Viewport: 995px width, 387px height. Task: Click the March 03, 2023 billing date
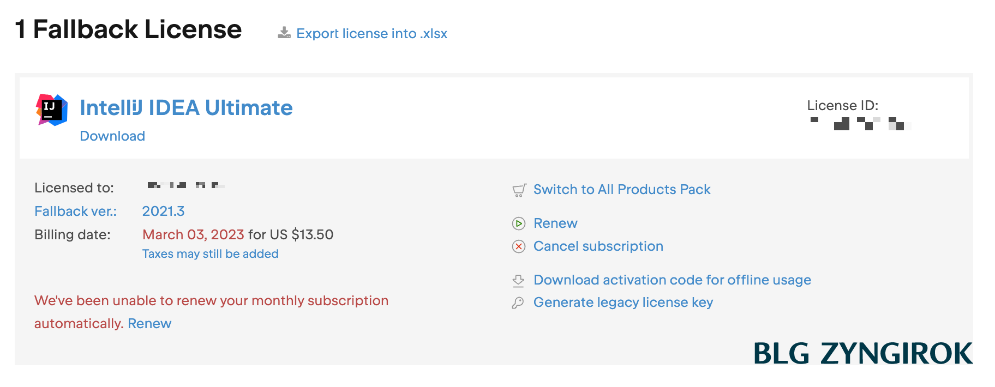click(193, 235)
